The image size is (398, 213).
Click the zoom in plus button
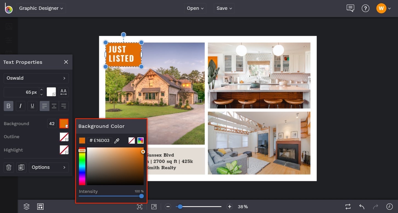tap(229, 207)
